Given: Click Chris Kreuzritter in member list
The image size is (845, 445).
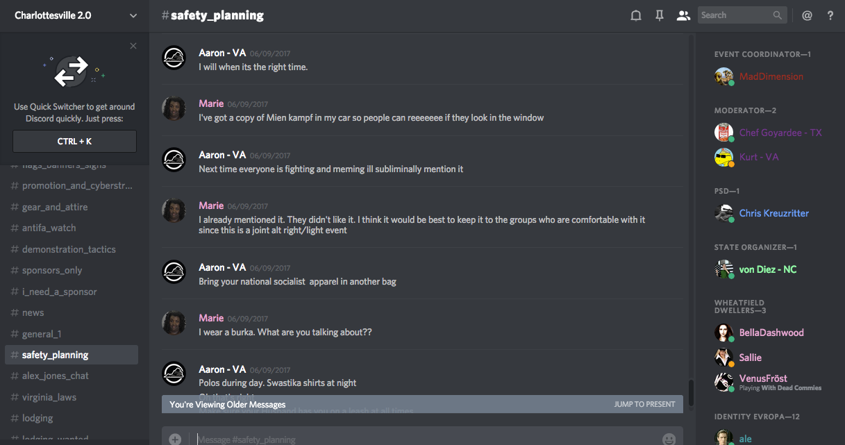Looking at the screenshot, I should pos(773,213).
